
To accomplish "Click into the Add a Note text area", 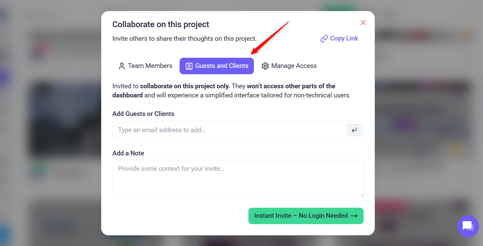I will (238, 178).
